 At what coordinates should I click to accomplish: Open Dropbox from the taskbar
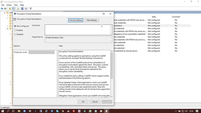30,111
